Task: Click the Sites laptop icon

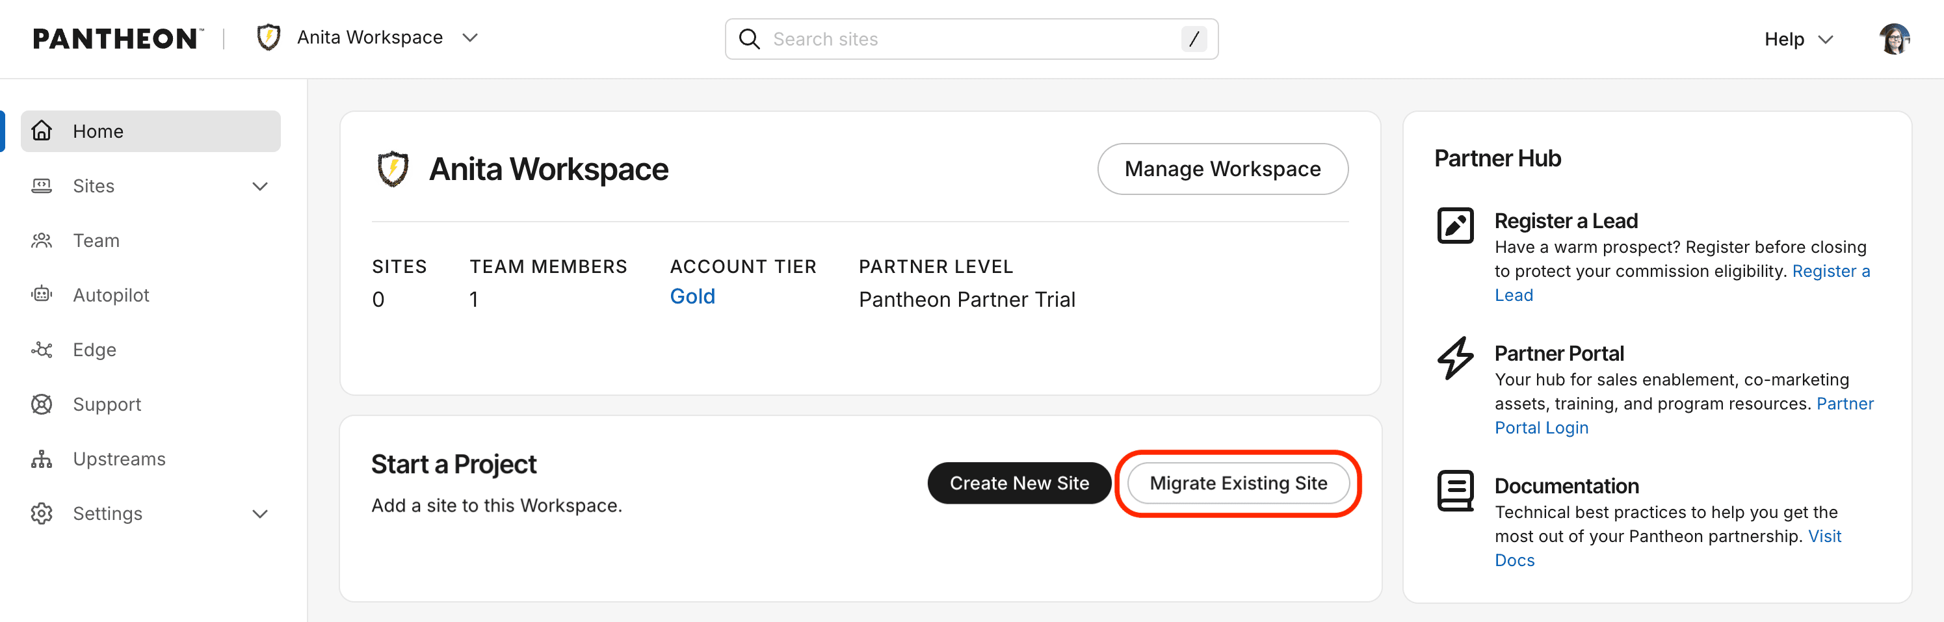Action: click(x=42, y=186)
